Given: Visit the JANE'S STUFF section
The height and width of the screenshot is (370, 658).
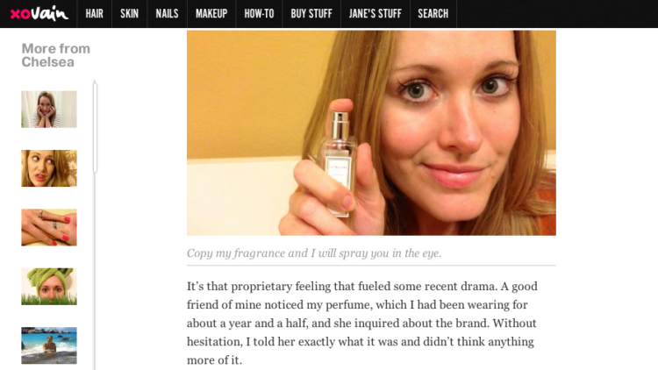Looking at the screenshot, I should tap(375, 14).
